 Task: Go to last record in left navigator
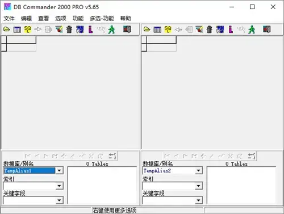55,156
